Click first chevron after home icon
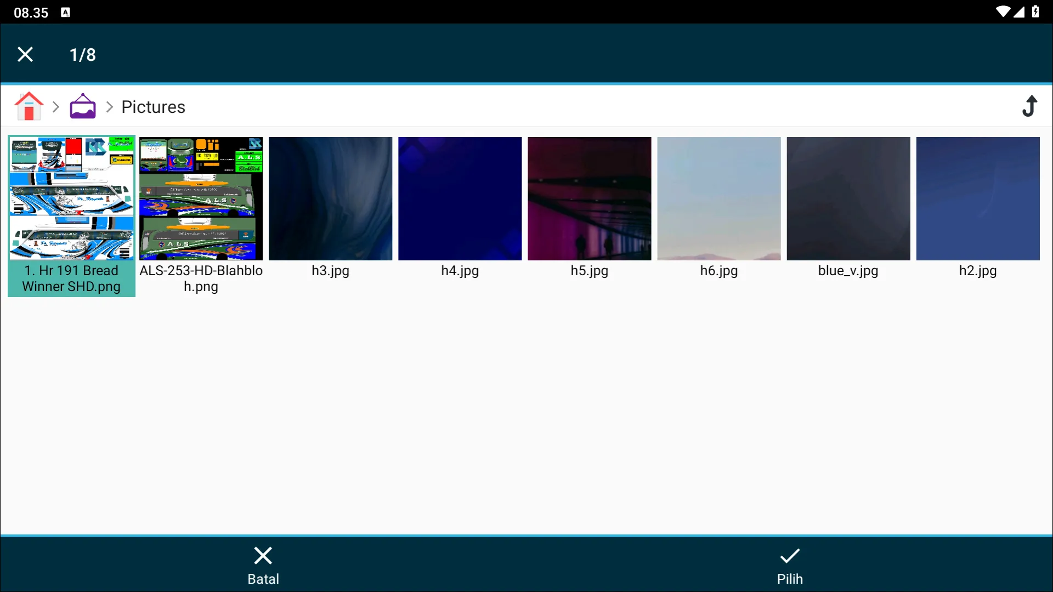 coord(55,107)
